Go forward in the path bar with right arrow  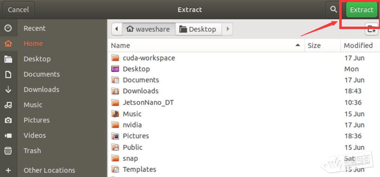tap(227, 29)
